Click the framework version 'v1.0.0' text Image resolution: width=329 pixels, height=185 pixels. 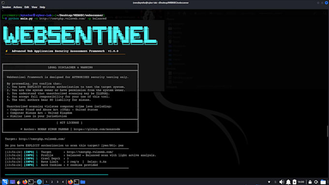click(113, 51)
